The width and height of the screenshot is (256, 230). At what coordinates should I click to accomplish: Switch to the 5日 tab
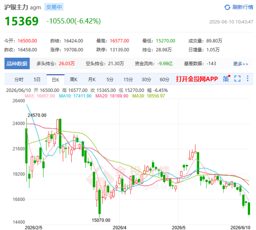[x=37, y=80]
